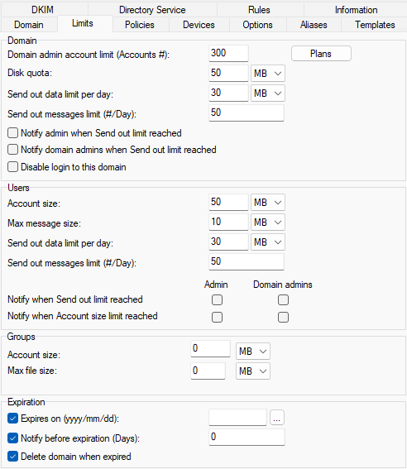Open Users Max message size unit dropdown
Screen dimensions: 407x469
(x=268, y=223)
